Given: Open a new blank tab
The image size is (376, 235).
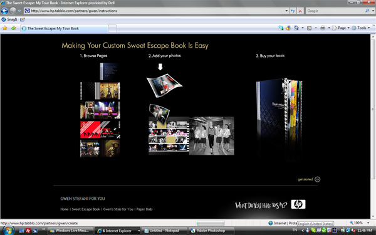Looking at the screenshot, I should tap(112, 29).
